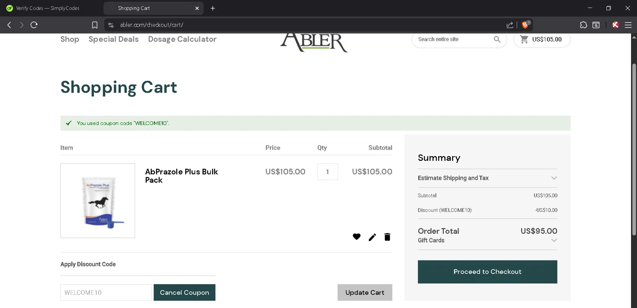
Task: Click the search magnifier icon
Action: tap(497, 39)
